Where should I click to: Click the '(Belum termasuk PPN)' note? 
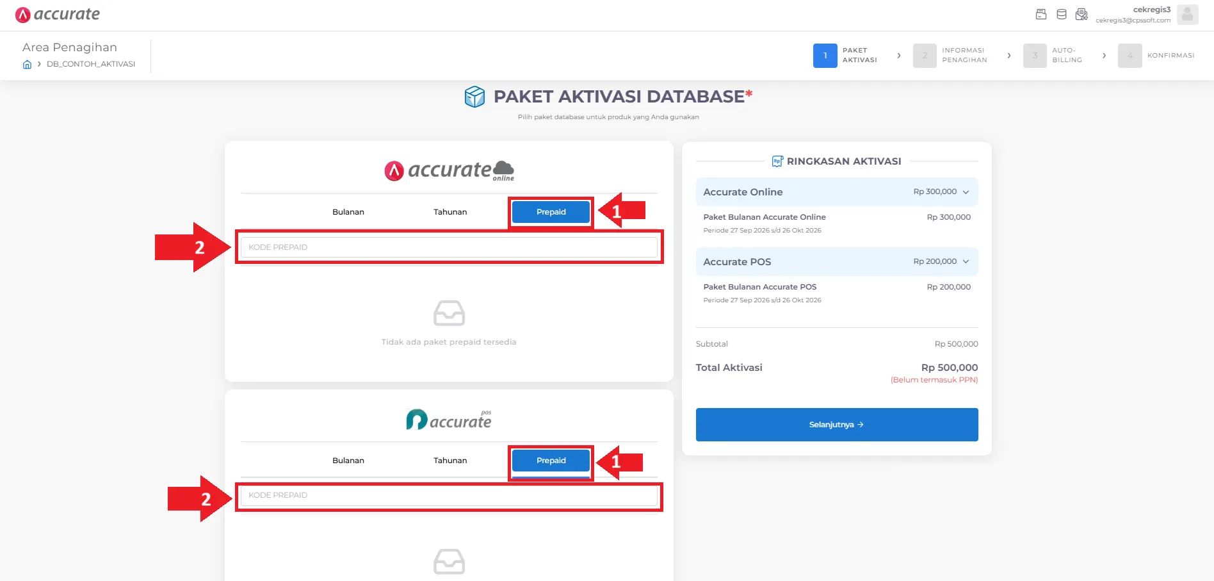pos(934,380)
